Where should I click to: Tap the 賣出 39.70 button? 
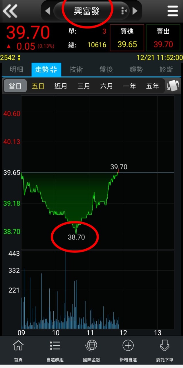click(x=163, y=38)
